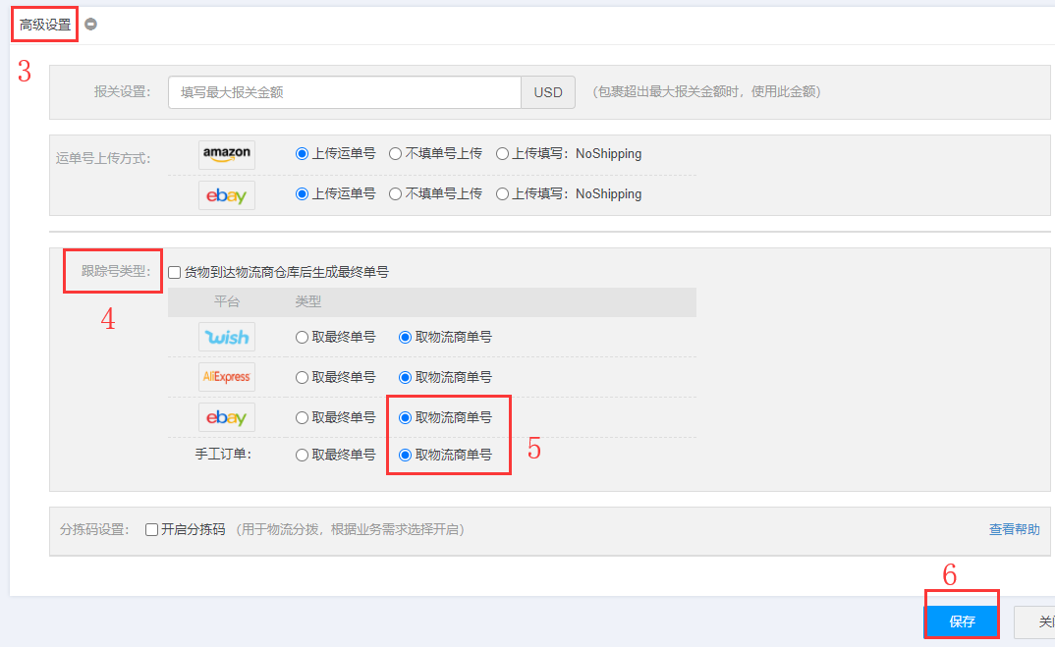
Task: Click the 分拣码设置 label
Action: [95, 529]
